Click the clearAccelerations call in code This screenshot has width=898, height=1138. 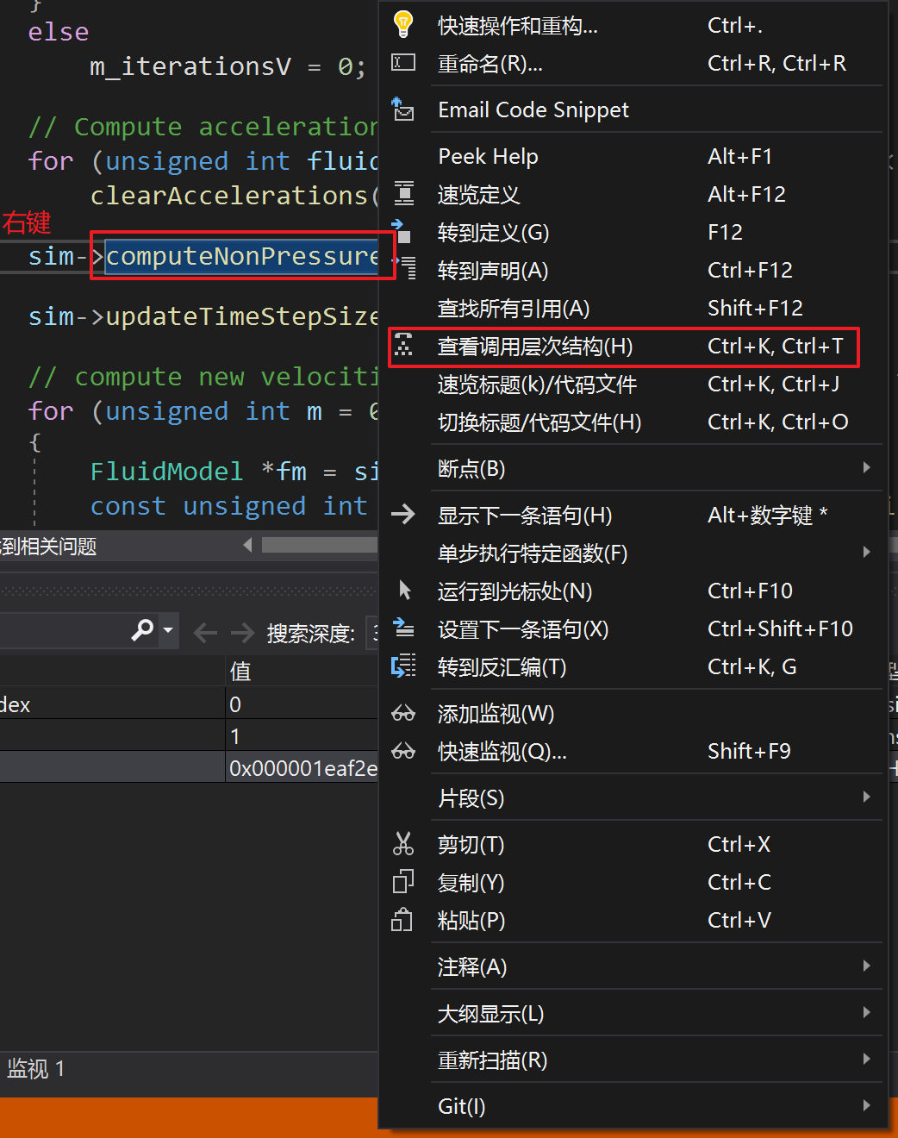tap(229, 196)
